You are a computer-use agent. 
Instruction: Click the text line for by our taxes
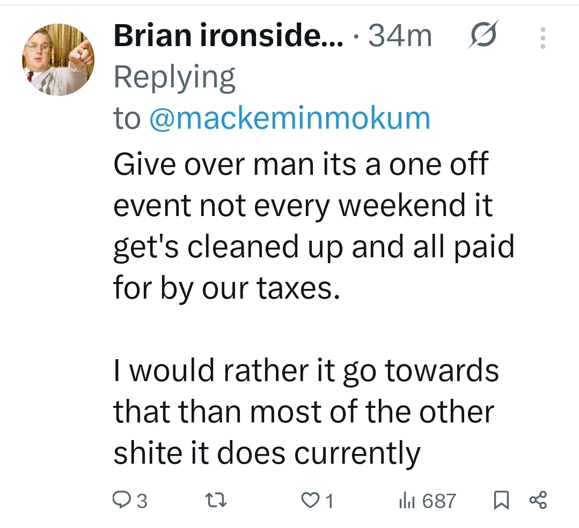pyautogui.click(x=226, y=288)
